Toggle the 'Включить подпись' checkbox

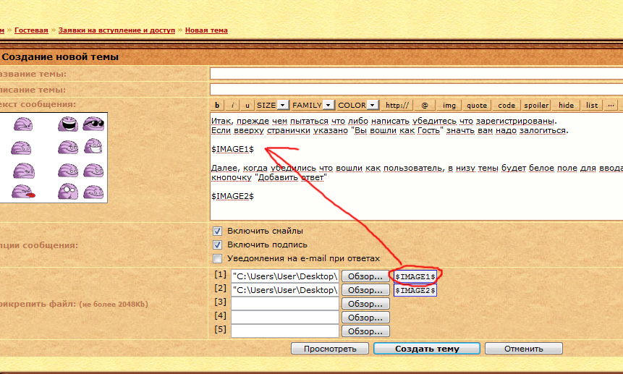(217, 245)
